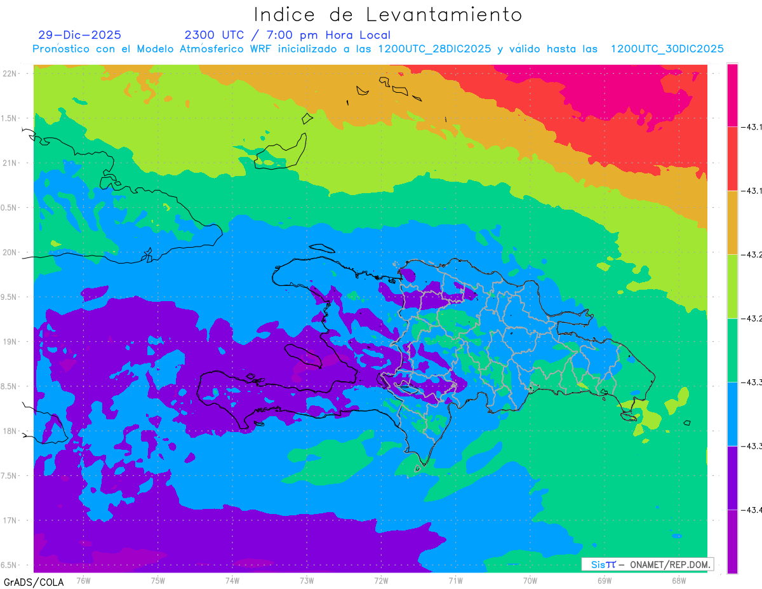
Task: Click the -43.4 legend value
Action: click(x=752, y=510)
